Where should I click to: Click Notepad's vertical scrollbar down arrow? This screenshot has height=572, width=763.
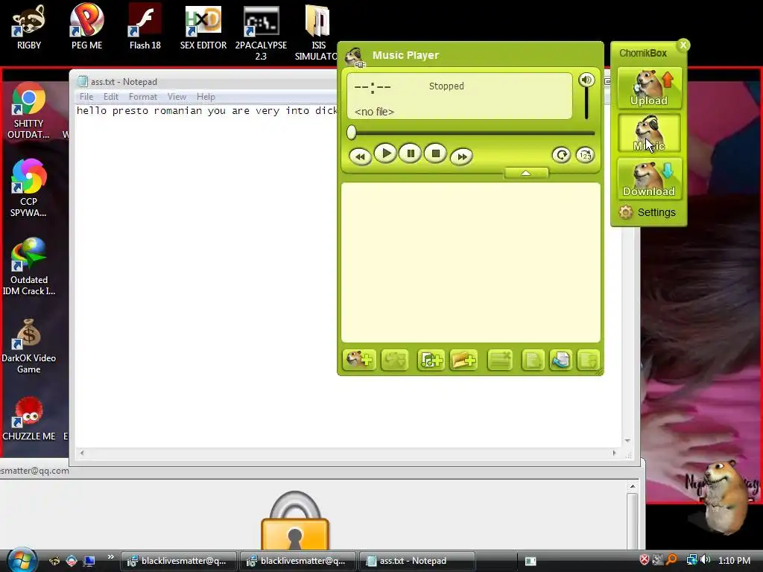tap(627, 441)
